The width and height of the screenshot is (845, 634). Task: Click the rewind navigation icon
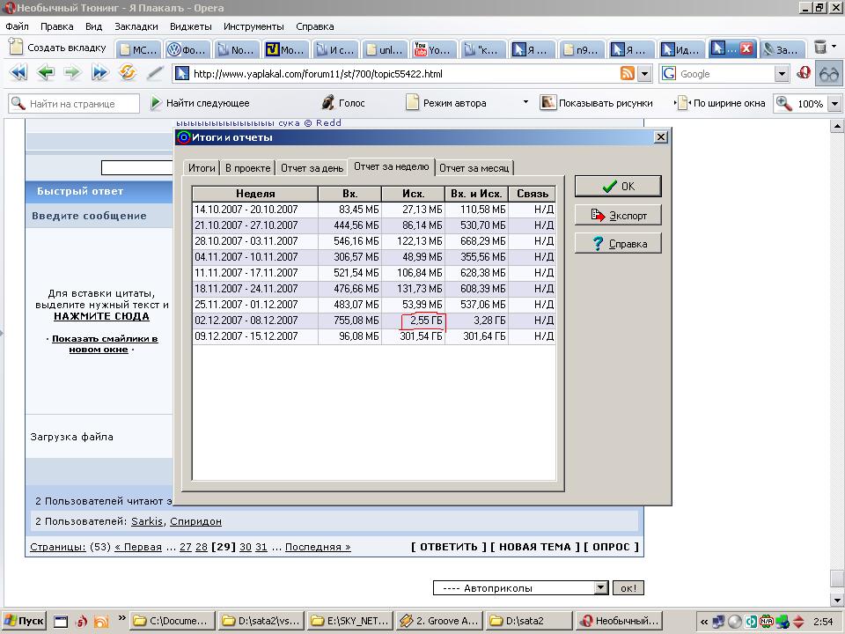point(18,72)
